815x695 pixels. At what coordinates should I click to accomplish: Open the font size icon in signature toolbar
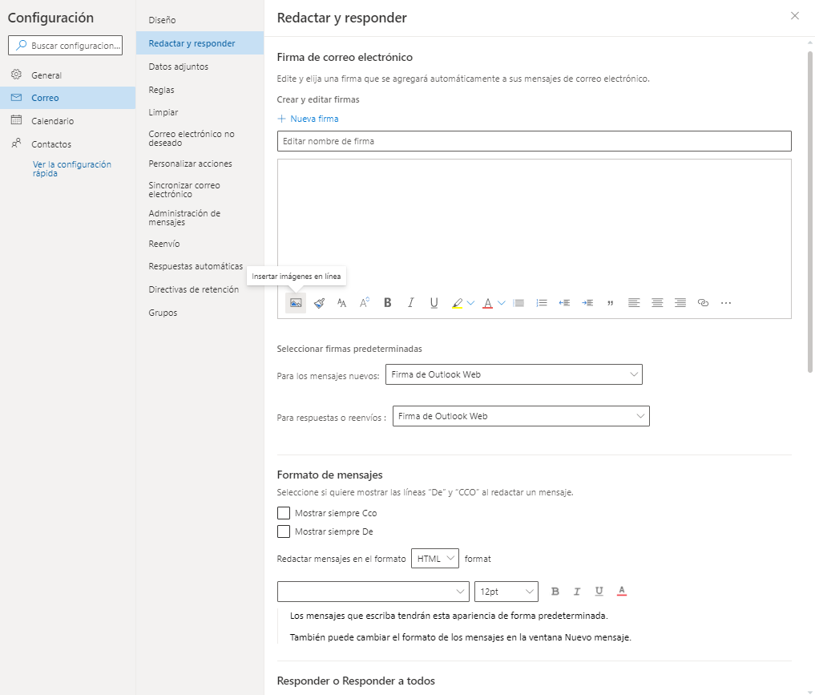click(341, 303)
